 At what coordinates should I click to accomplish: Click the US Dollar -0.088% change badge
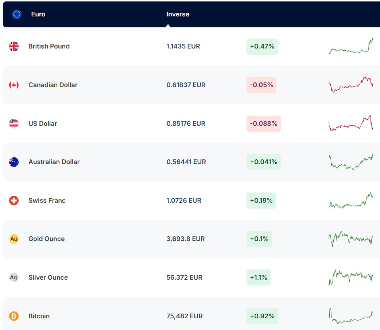pyautogui.click(x=263, y=124)
